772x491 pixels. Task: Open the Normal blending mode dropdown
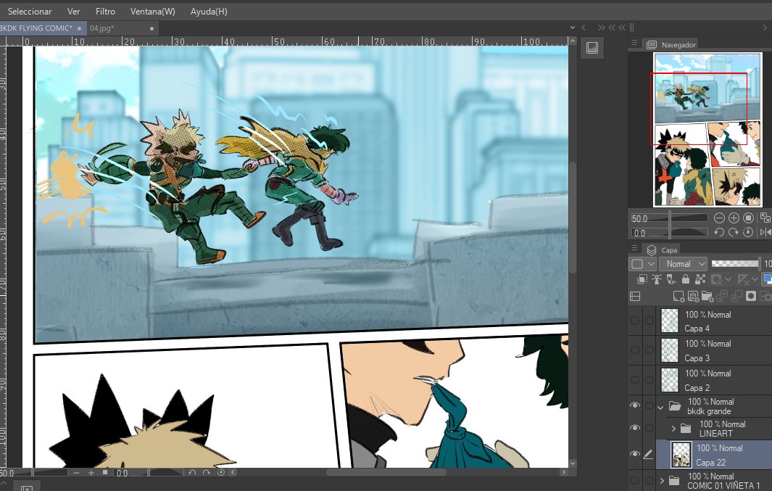point(683,264)
